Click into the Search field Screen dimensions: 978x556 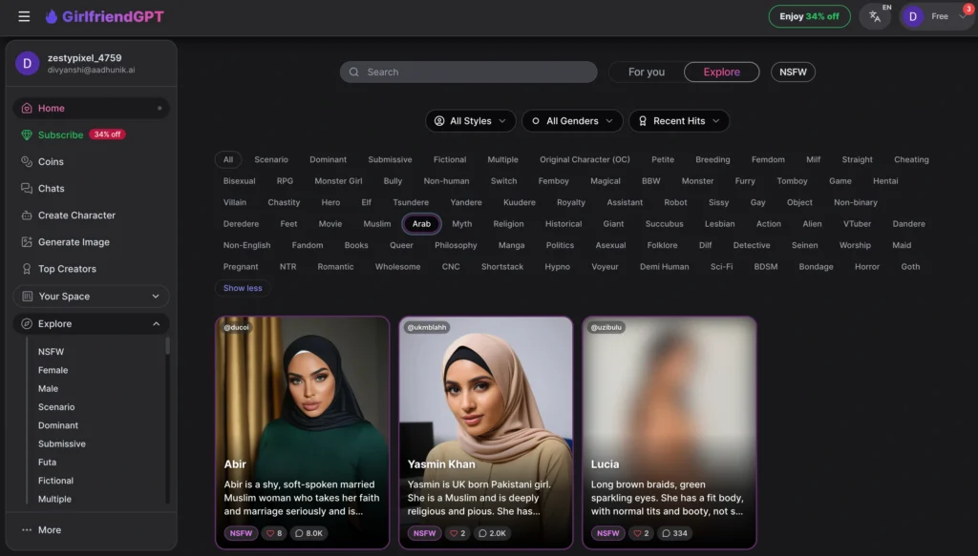pos(468,72)
